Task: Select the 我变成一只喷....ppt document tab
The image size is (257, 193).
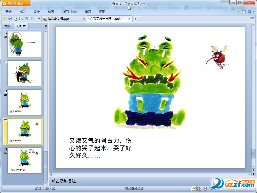Action: pos(108,19)
